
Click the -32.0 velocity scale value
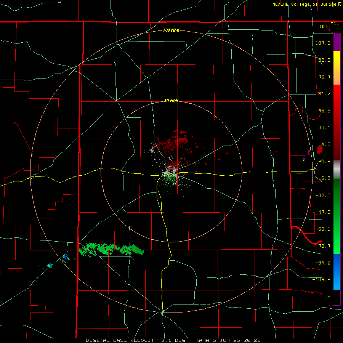point(323,196)
